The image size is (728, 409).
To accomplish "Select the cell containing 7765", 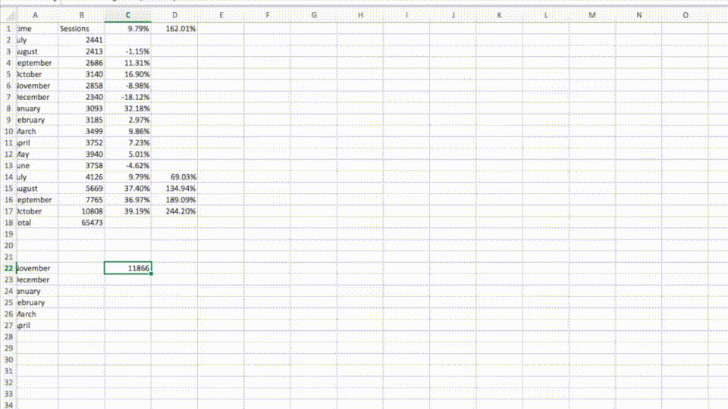I will point(81,200).
